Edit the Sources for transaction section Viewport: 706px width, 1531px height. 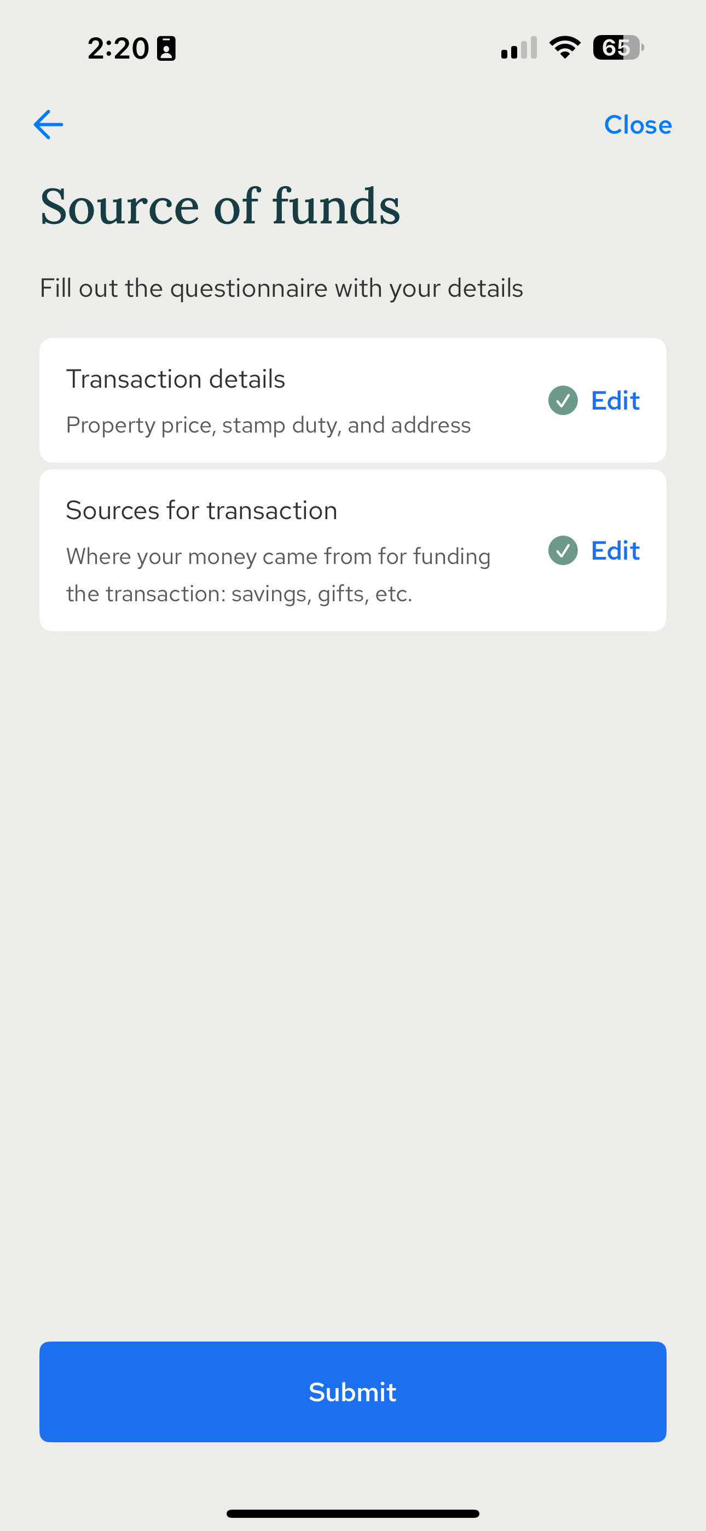click(615, 550)
